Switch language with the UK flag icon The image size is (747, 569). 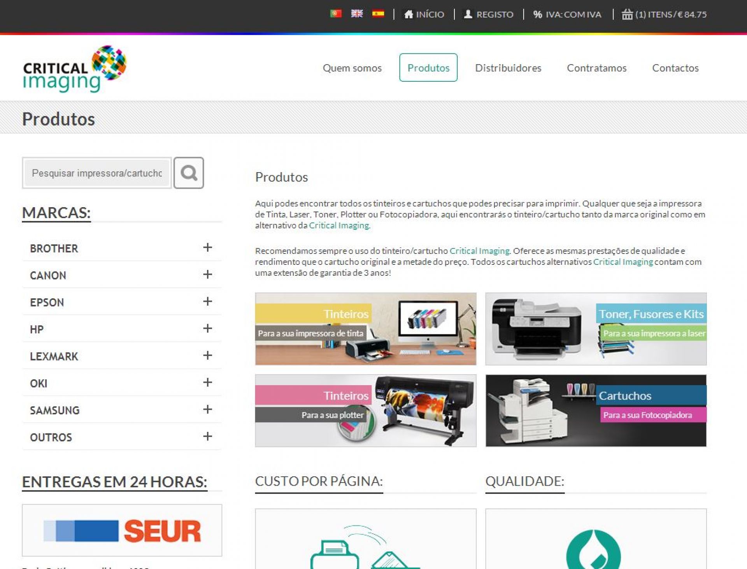click(x=357, y=14)
